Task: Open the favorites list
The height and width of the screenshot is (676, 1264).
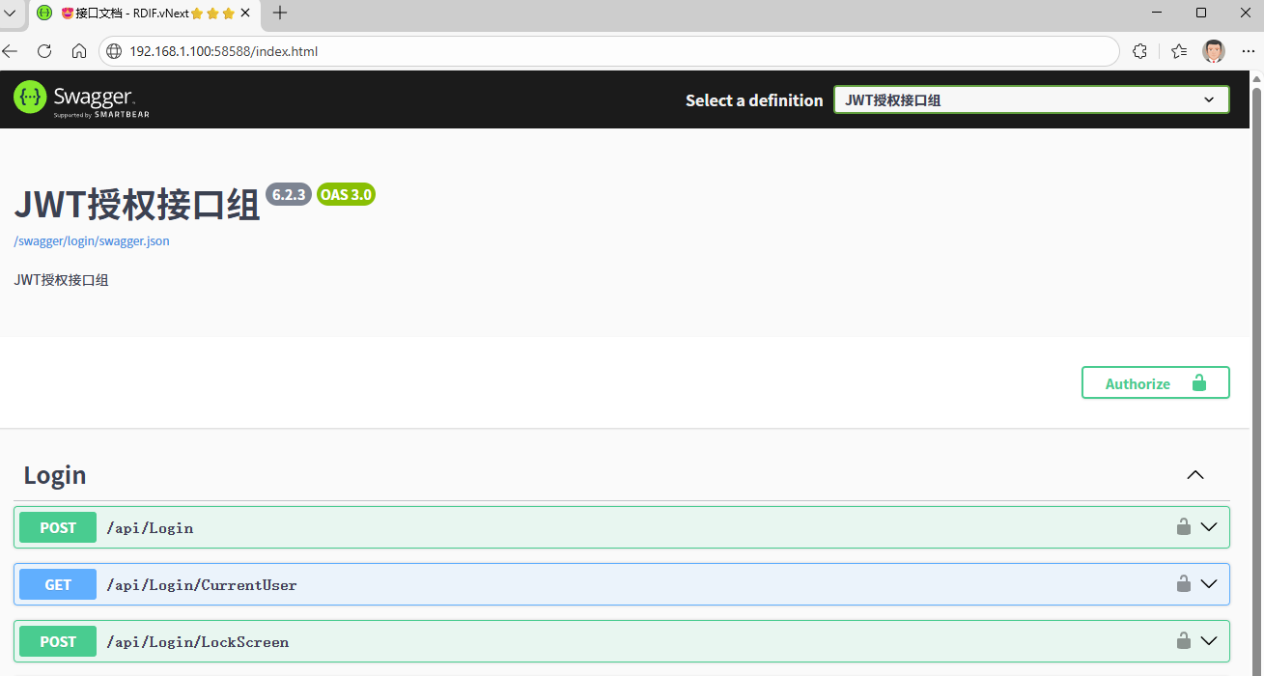Action: [x=1179, y=51]
